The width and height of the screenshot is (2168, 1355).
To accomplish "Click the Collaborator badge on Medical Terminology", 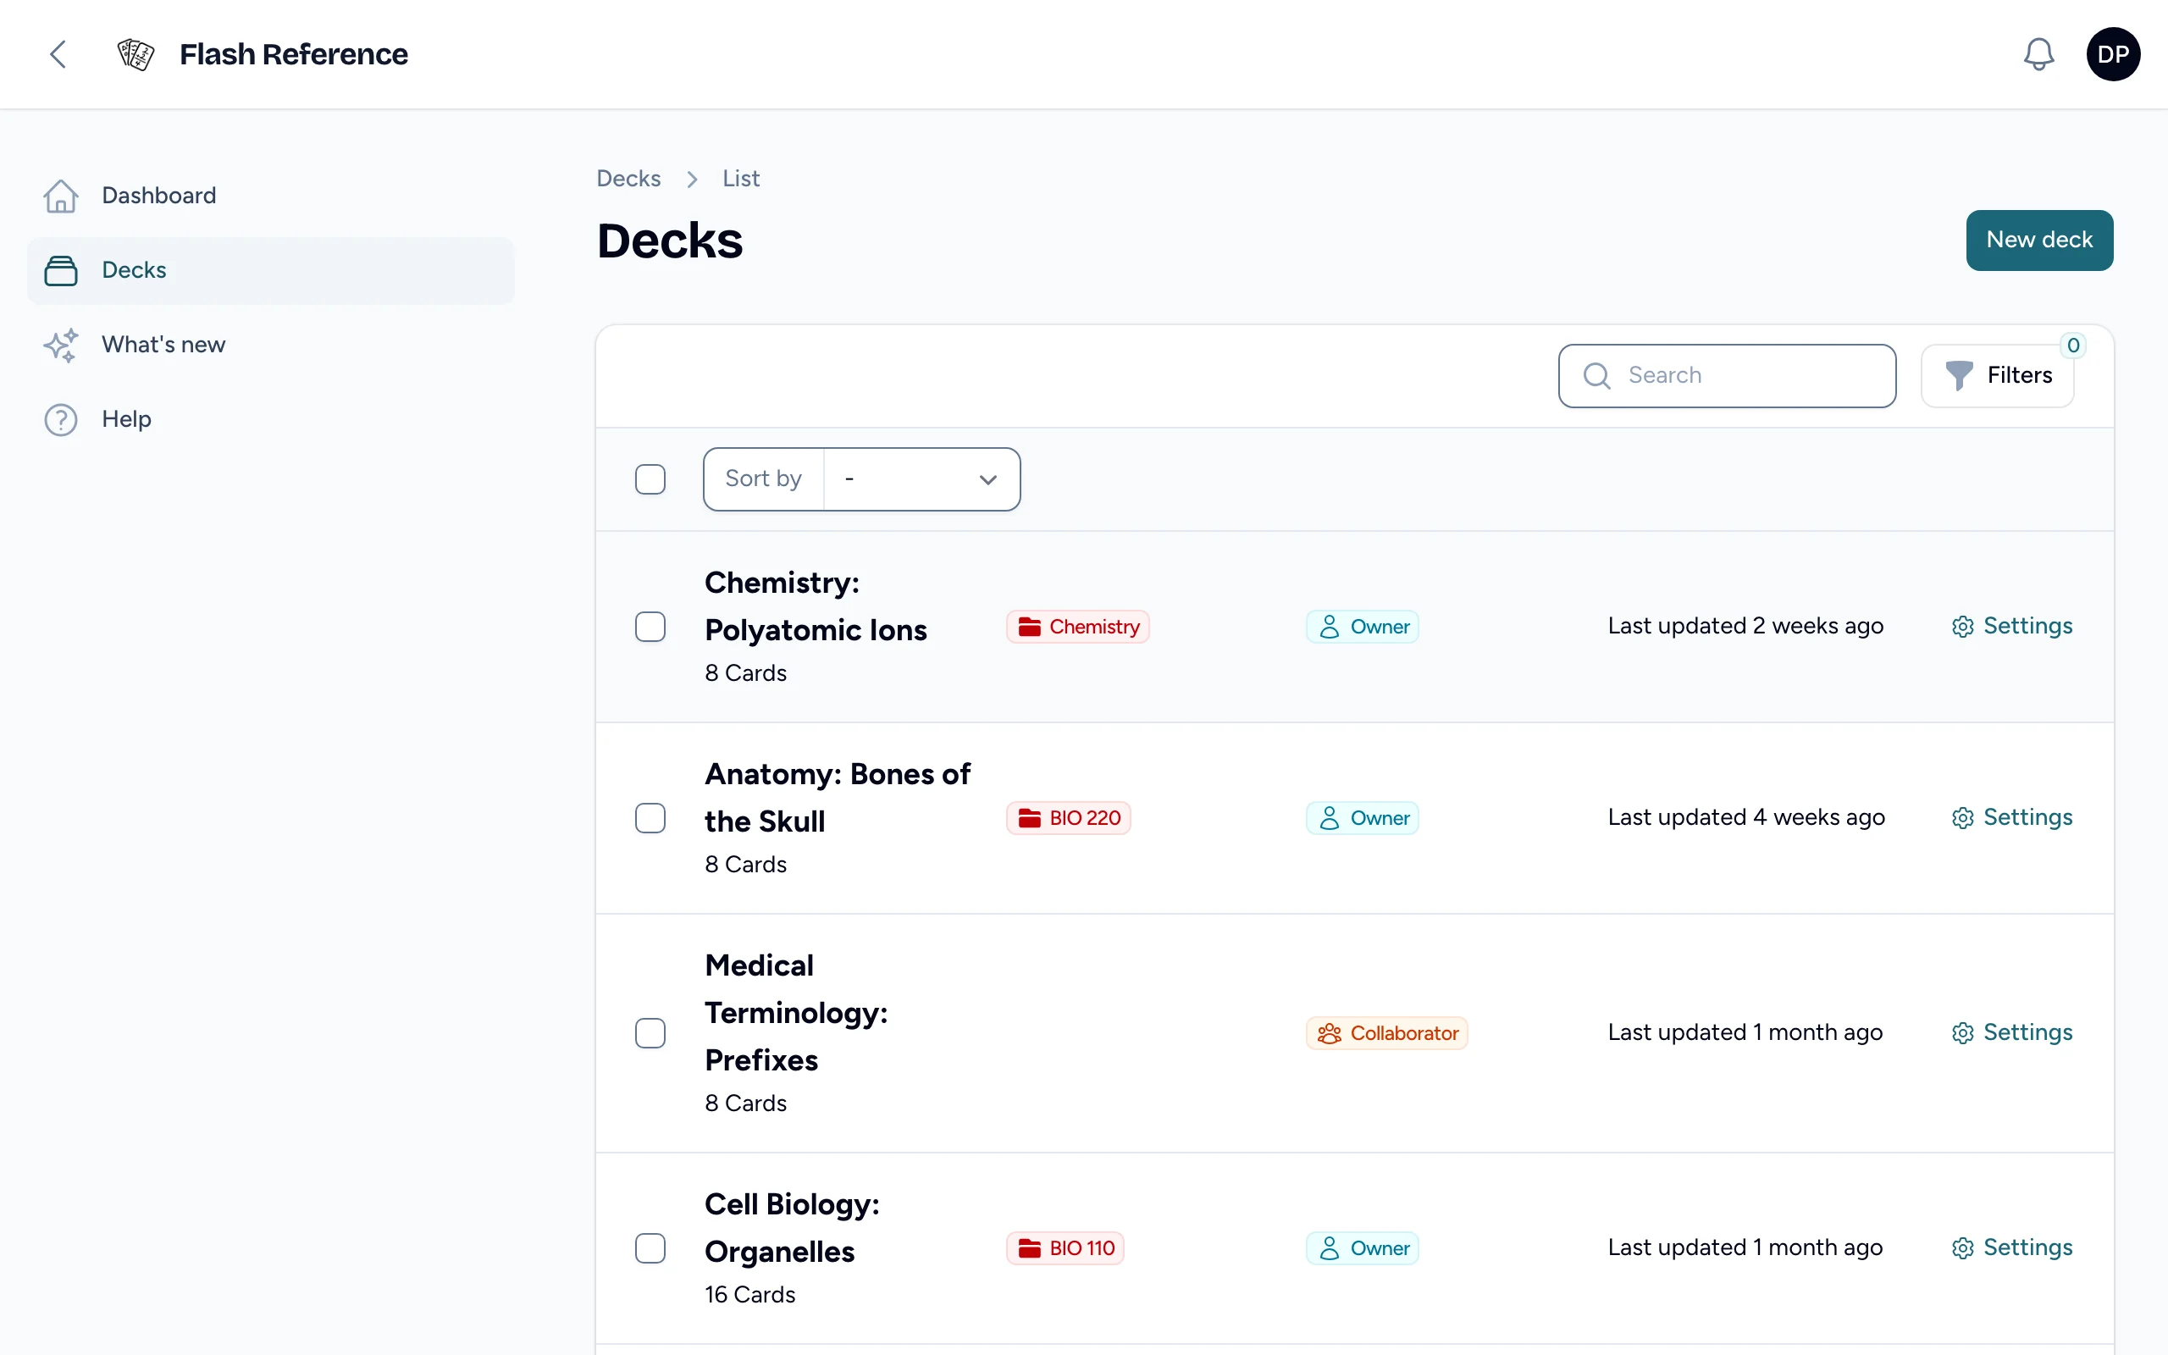I will pos(1387,1033).
